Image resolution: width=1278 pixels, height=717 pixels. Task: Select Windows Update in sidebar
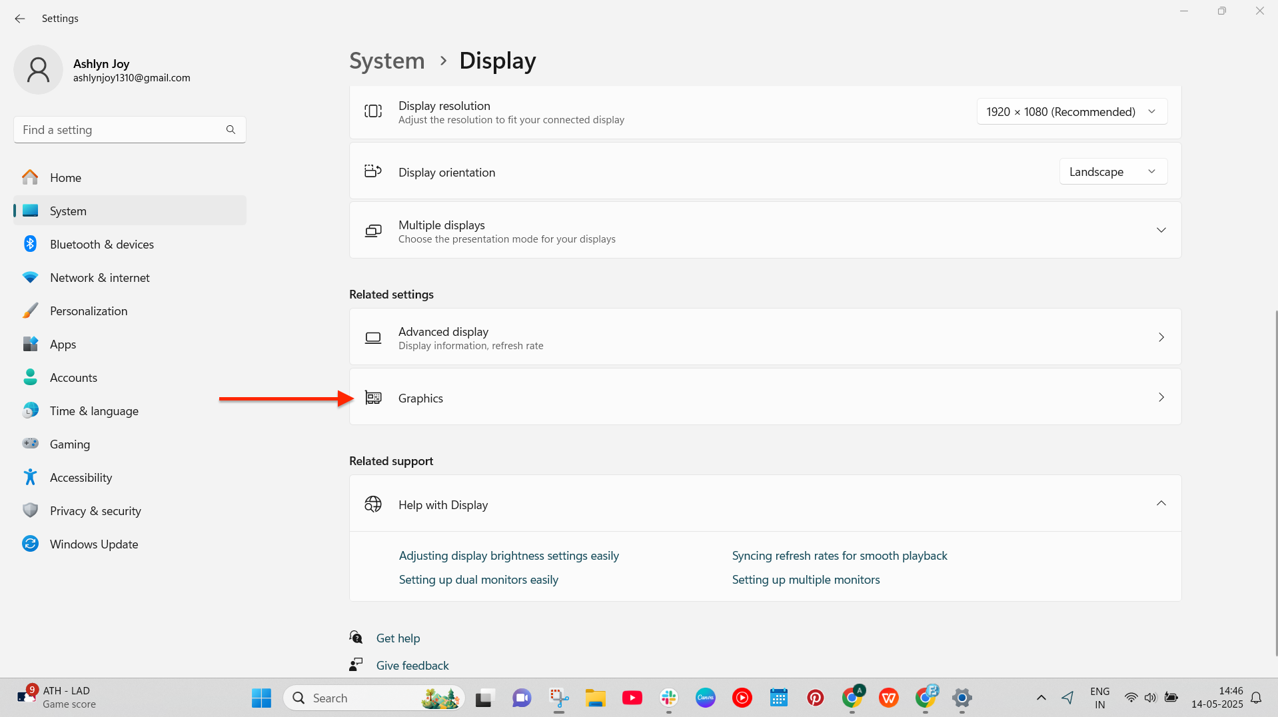(x=94, y=544)
